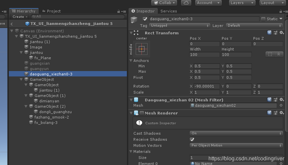Enable the Mesh Renderer checkbox
Image resolution: width=288 pixels, height=165 pixels.
click(141, 113)
